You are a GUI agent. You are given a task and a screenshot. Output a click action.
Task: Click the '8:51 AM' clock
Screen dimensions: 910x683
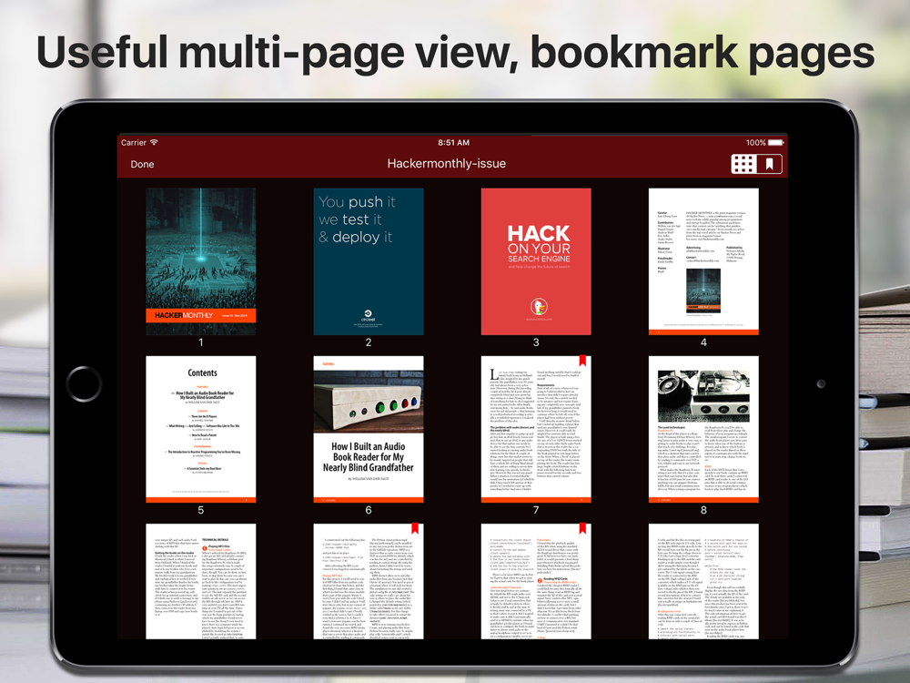(x=453, y=142)
